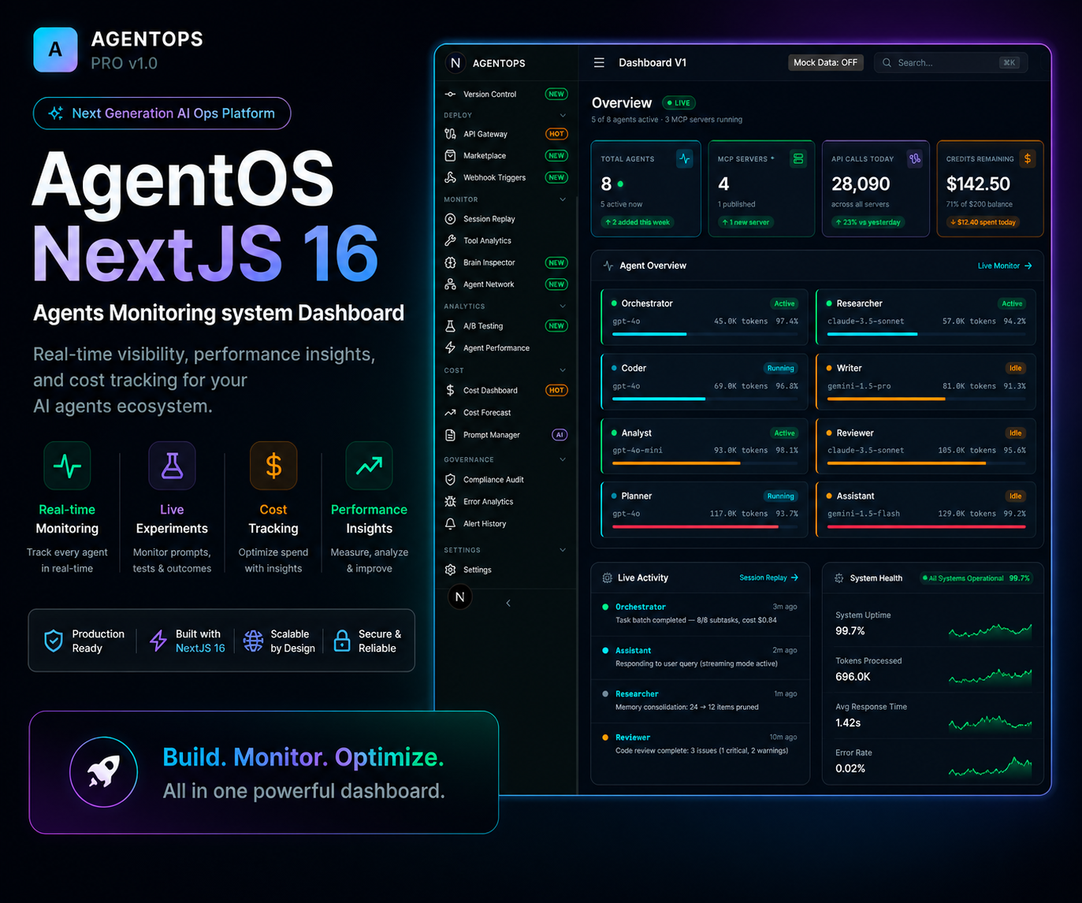Collapse the DEPLOY section chevron
The width and height of the screenshot is (1082, 903).
(x=562, y=115)
